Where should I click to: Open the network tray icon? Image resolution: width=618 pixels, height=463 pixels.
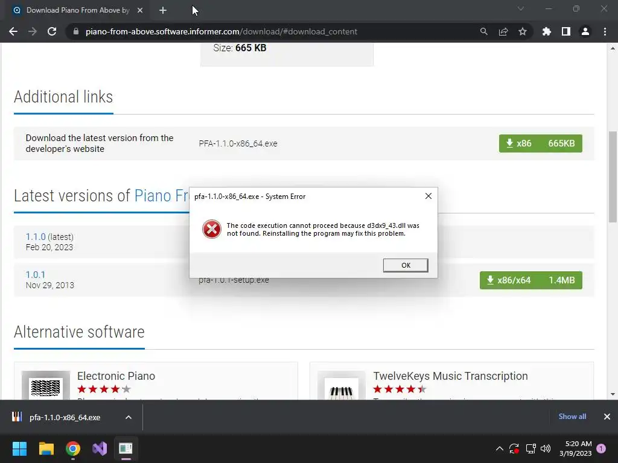click(530, 449)
